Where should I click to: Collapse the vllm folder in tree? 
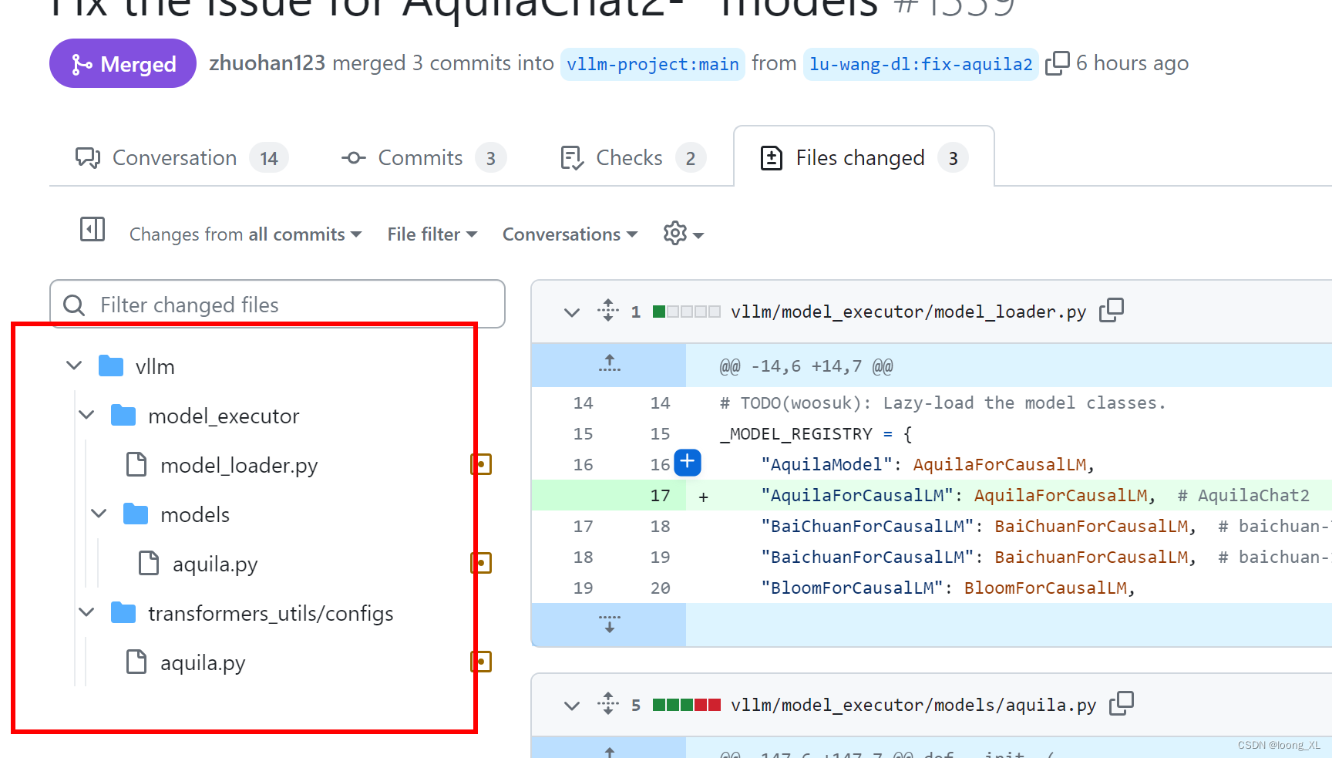(74, 366)
